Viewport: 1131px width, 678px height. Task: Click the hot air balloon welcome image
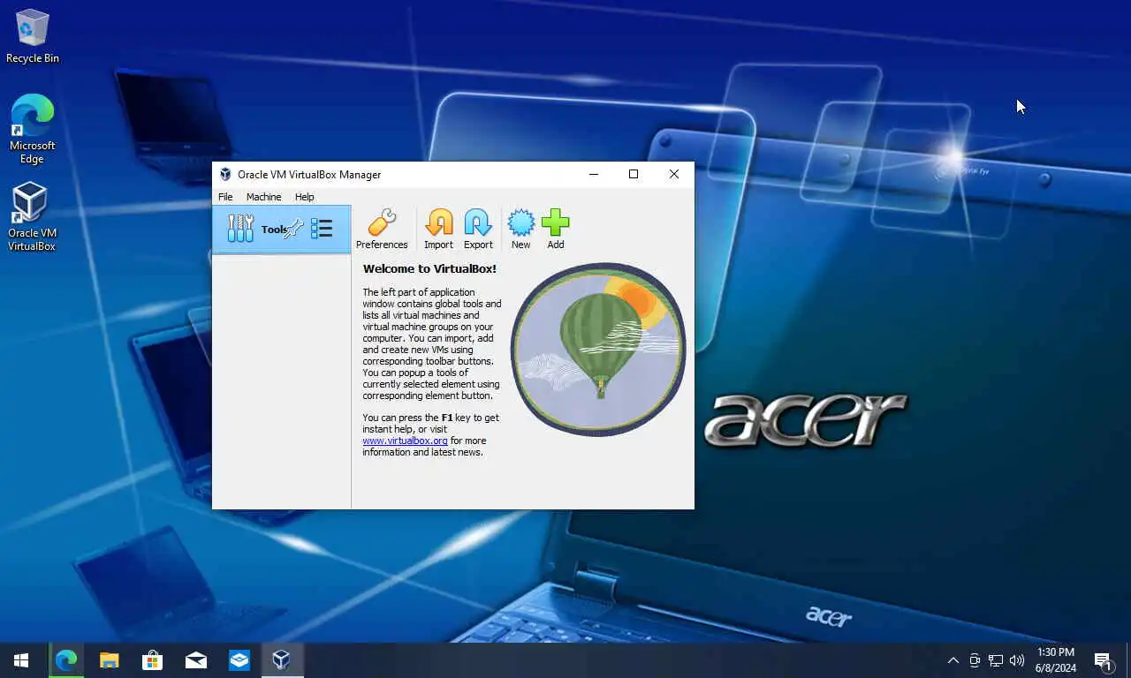coord(598,349)
